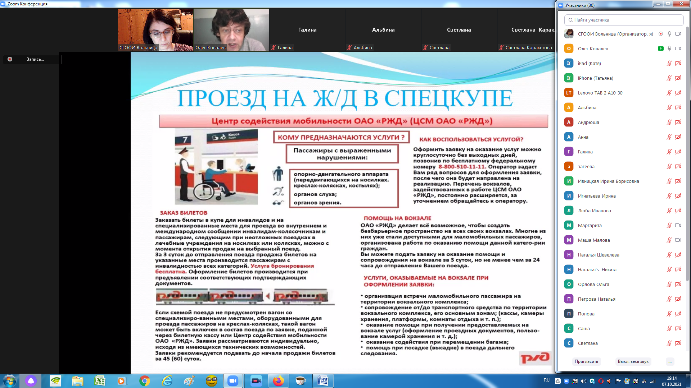
Task: Open the coffee cup taskbar application
Action: (x=301, y=381)
